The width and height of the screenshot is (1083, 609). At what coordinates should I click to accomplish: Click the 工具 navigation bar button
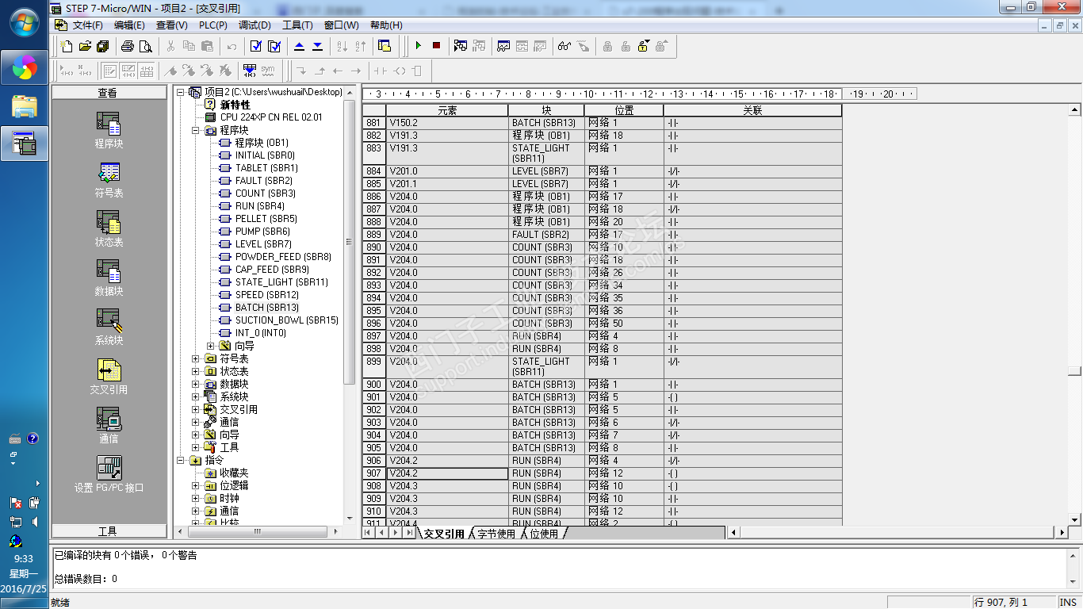[108, 531]
